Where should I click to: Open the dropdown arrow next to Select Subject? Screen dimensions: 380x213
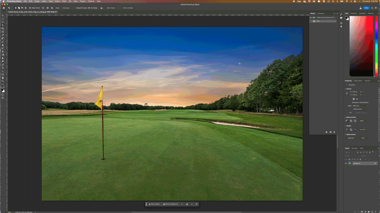[x=118, y=8]
